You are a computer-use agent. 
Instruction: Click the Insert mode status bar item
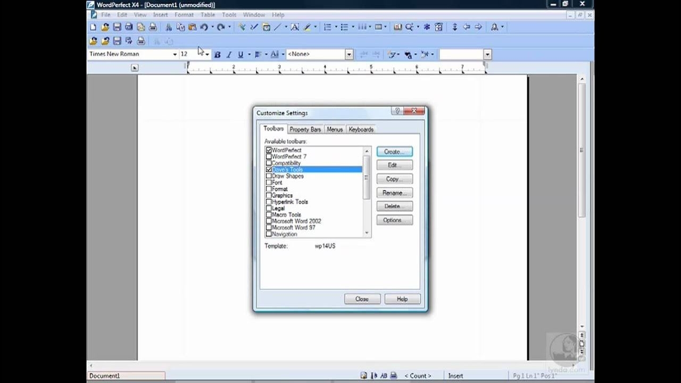tap(455, 376)
